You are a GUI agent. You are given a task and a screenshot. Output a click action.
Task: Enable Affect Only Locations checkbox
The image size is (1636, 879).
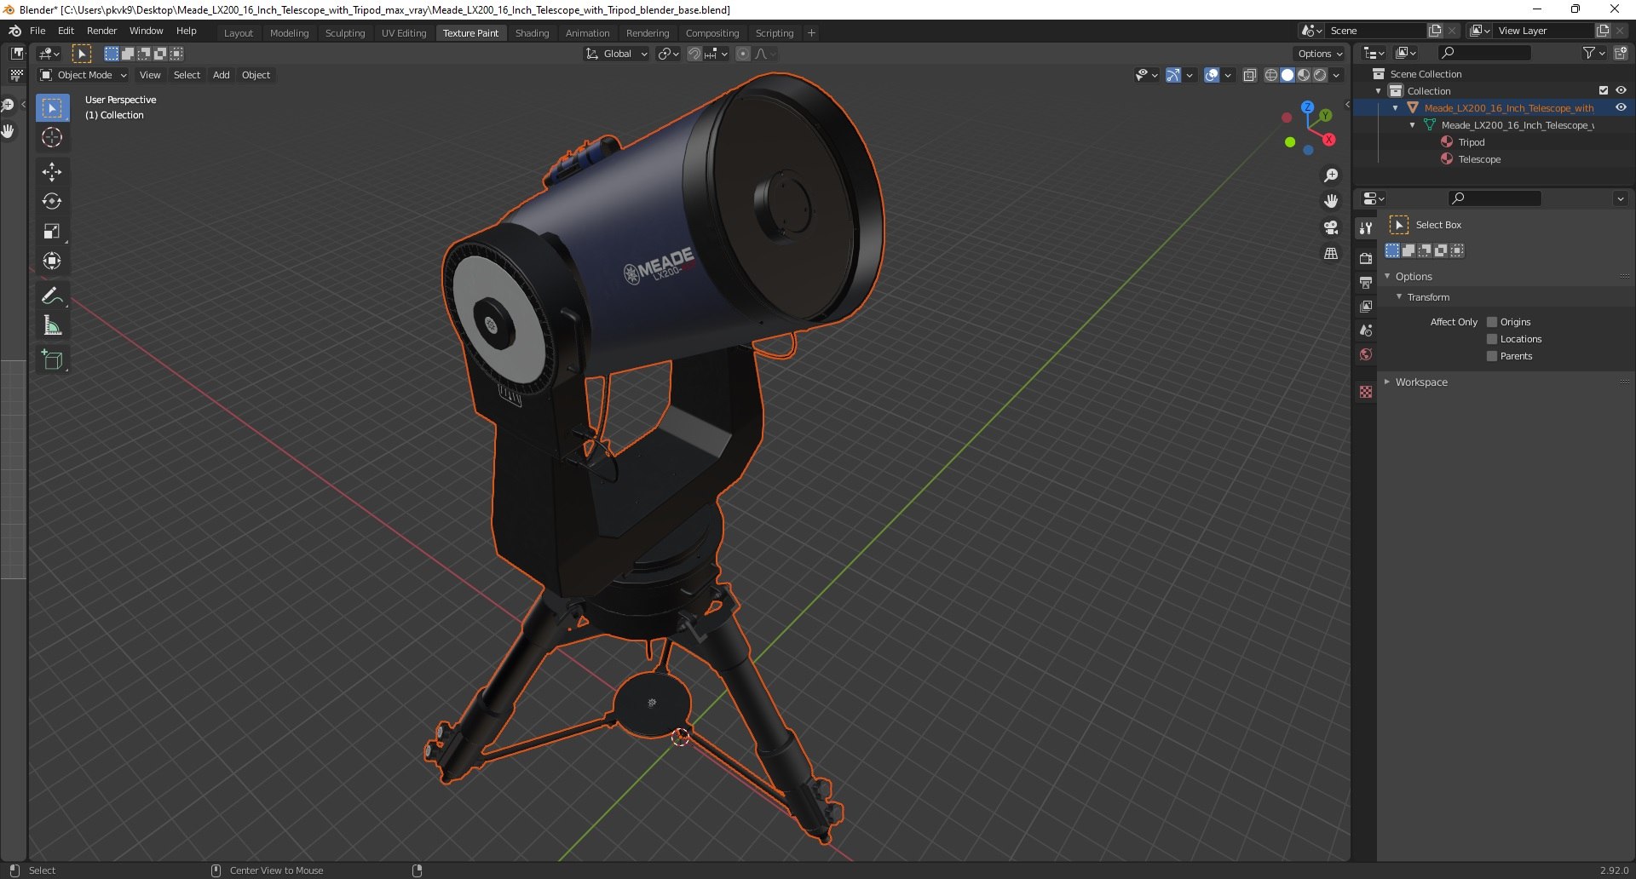click(1492, 339)
